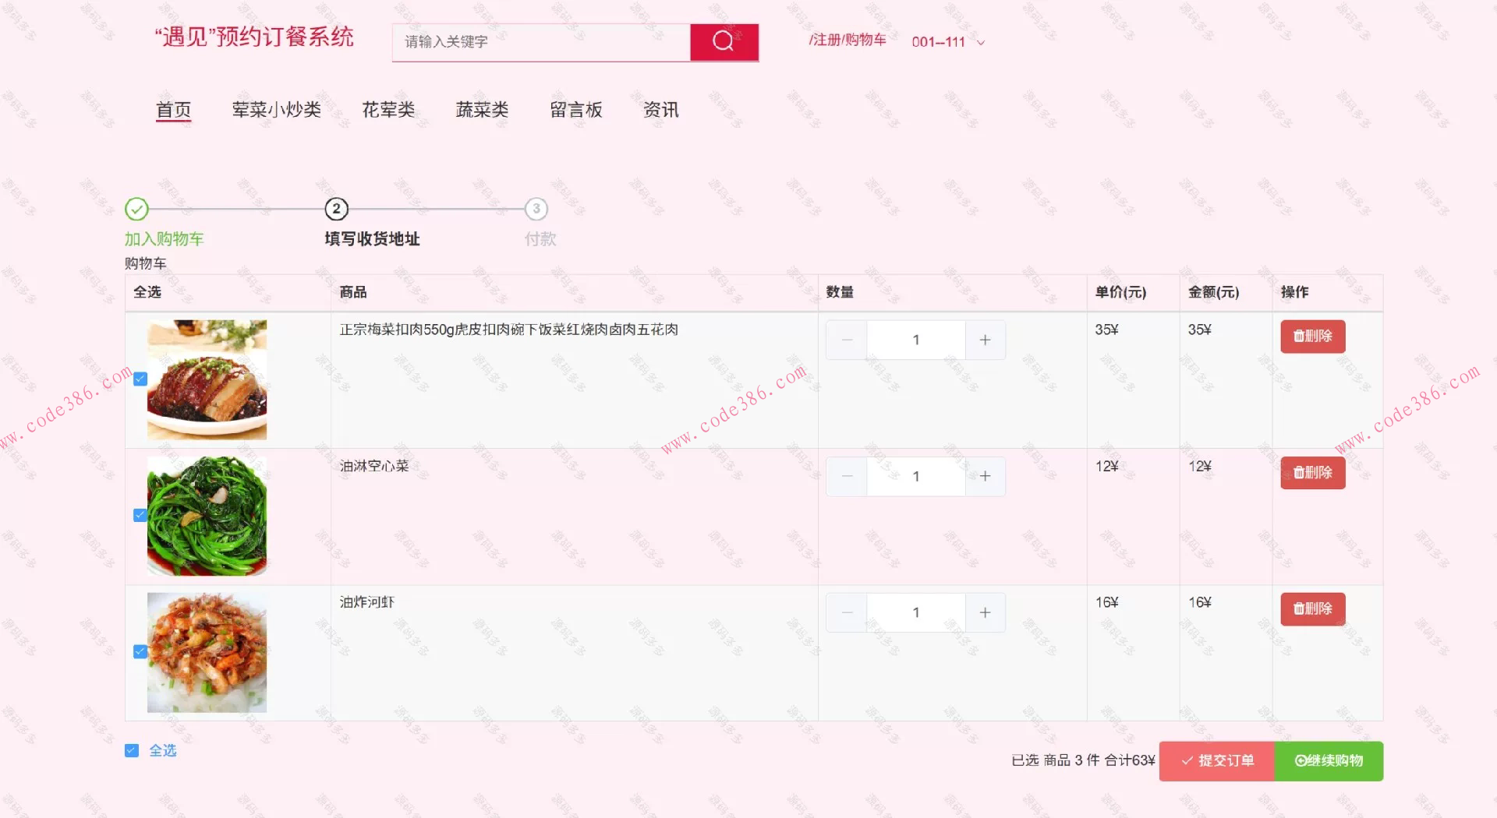Click the step 2 circle 填写收货地址

point(335,210)
